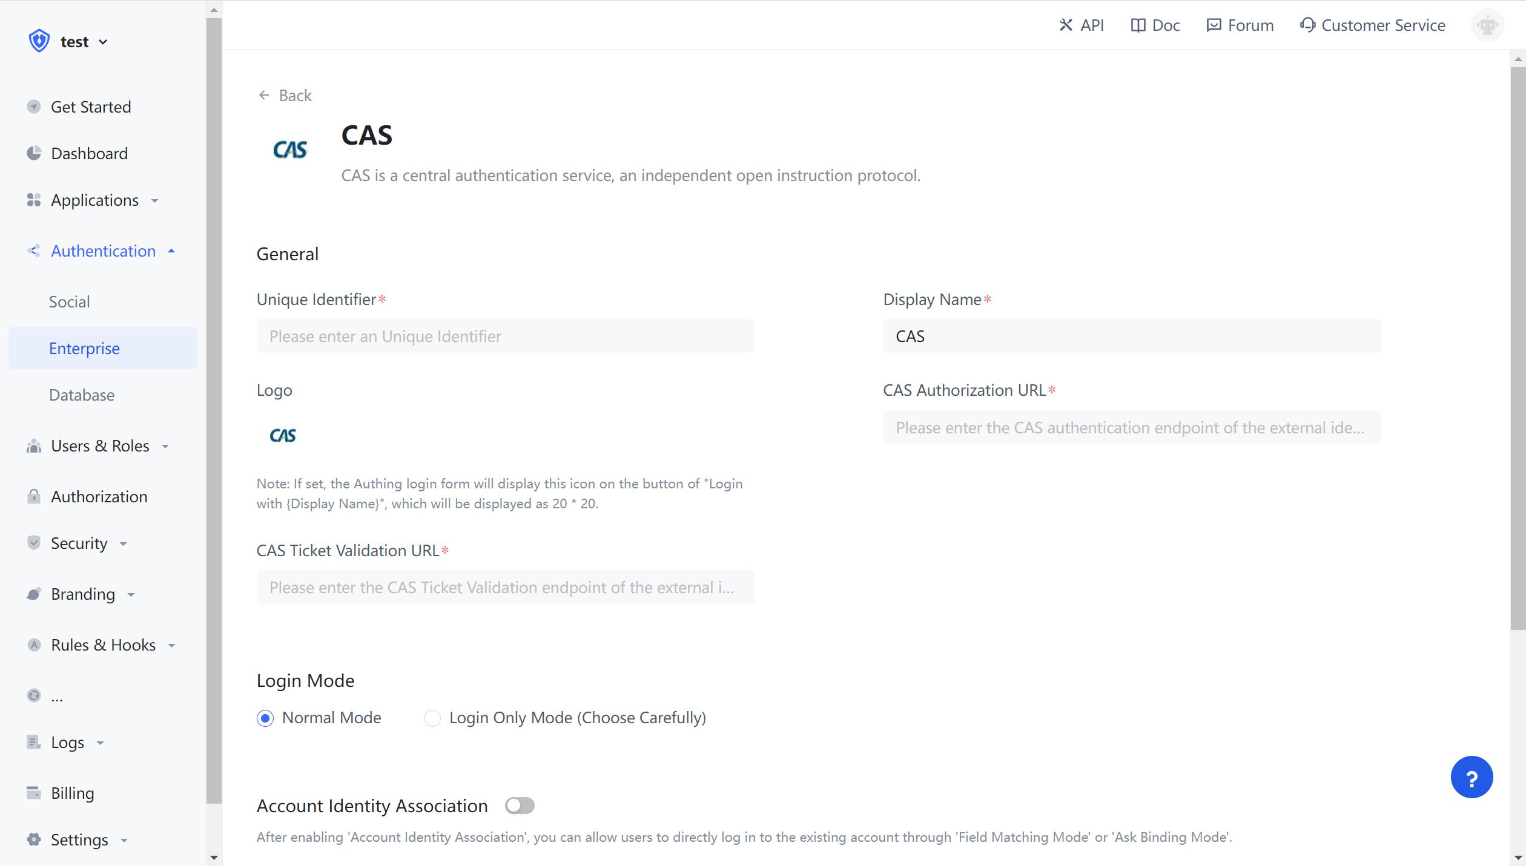Click the test workspace shield icon
Viewport: 1526px width, 866px height.
[x=39, y=41]
